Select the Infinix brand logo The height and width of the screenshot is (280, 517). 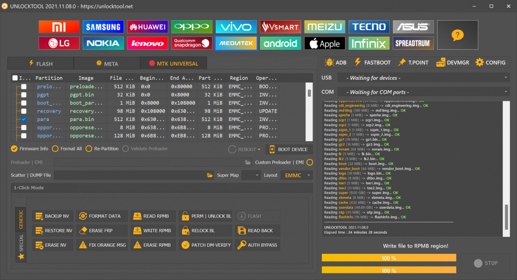pyautogui.click(x=369, y=43)
